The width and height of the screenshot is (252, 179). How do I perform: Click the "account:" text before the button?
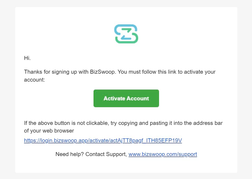point(34,80)
